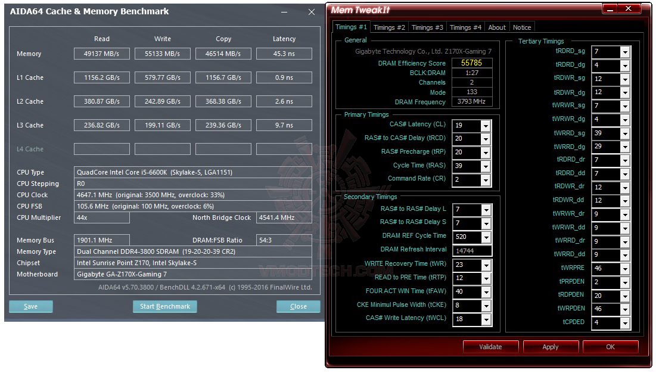The width and height of the screenshot is (656, 373).
Task: Expand CAS# Latency (CL) dropdown
Action: click(x=486, y=126)
